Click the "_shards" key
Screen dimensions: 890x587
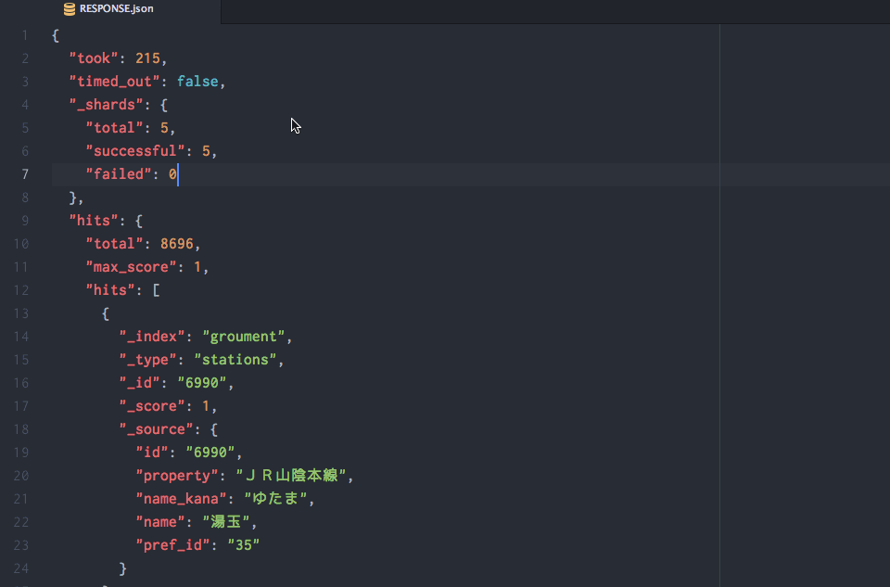[105, 104]
